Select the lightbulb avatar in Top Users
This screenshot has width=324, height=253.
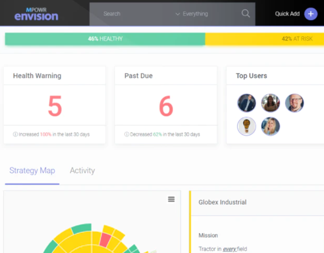[246, 126]
